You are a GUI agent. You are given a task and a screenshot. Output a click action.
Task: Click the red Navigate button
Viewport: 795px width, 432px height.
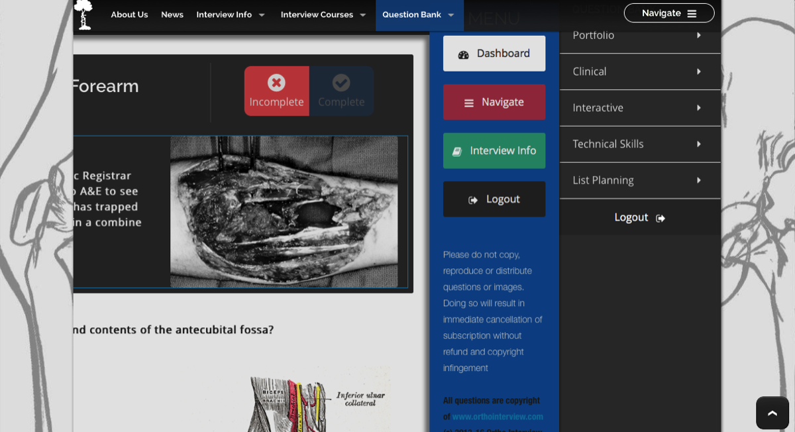[494, 102]
